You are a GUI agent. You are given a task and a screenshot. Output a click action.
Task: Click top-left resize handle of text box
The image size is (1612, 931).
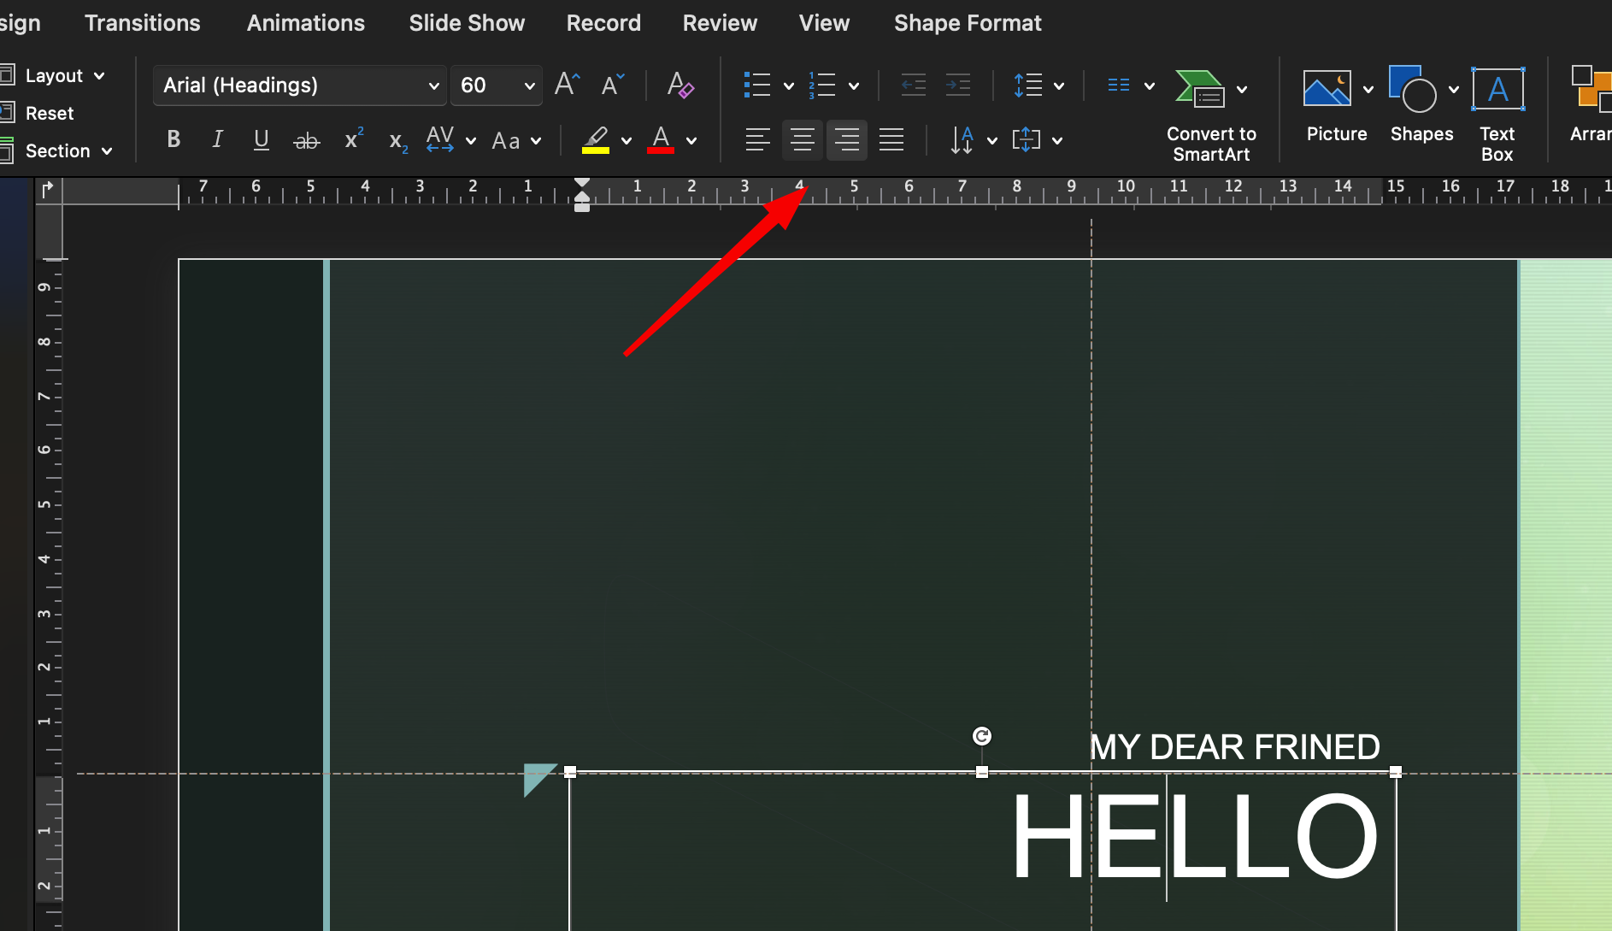(x=570, y=772)
